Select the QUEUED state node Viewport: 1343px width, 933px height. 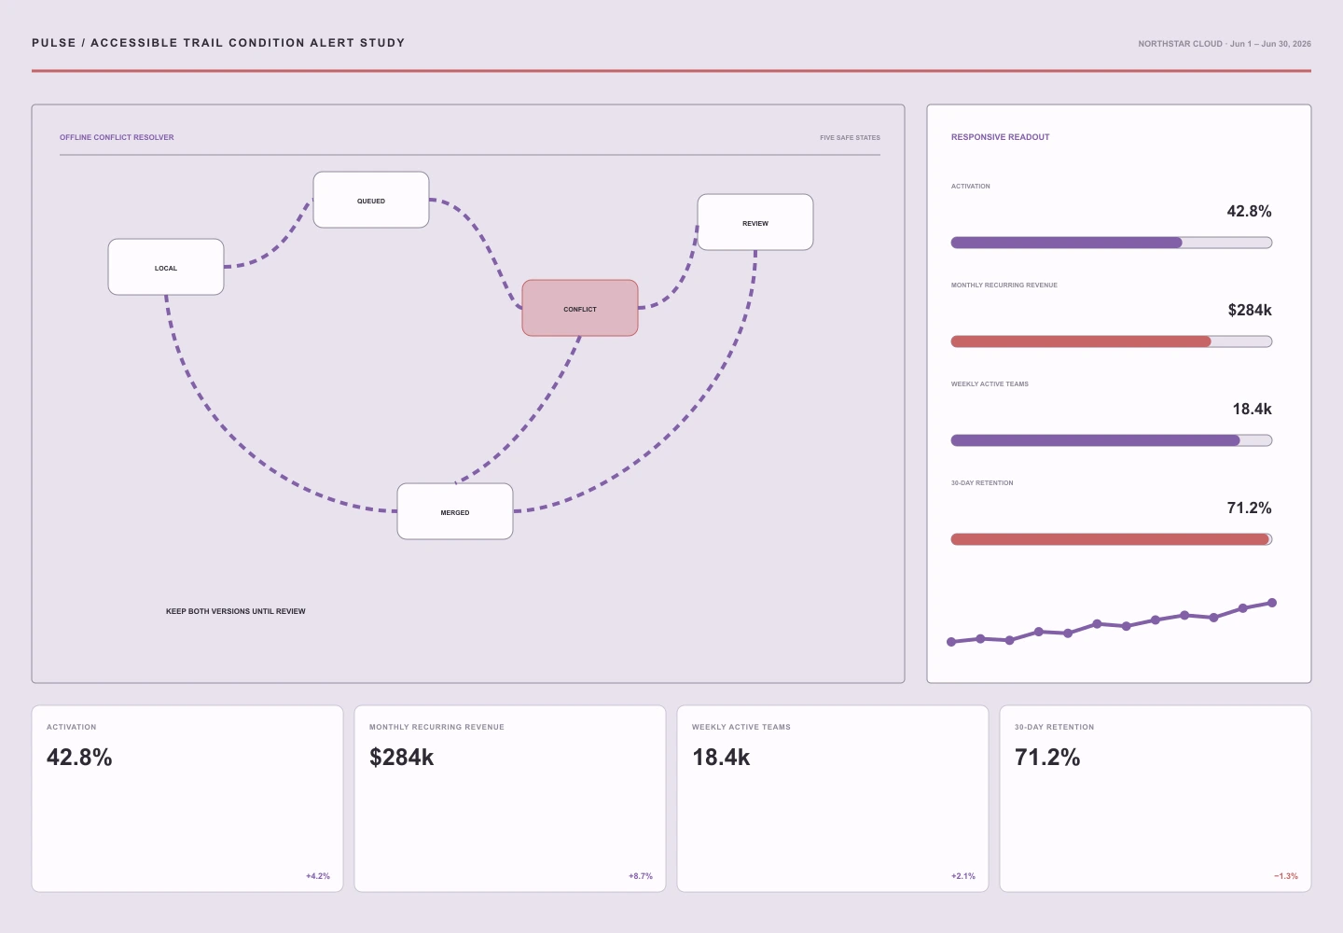tap(371, 200)
